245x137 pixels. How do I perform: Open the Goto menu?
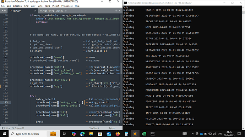pos(40,6)
